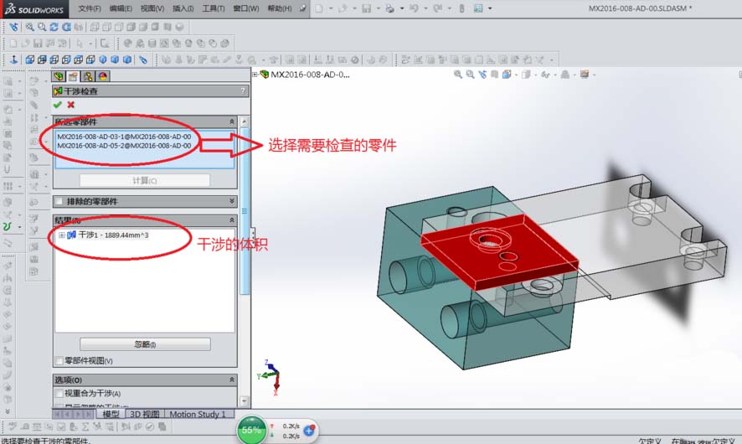Click the Zoom to Fit icon in top toolbar
Viewport: 742px width, 444px height.
click(x=30, y=27)
